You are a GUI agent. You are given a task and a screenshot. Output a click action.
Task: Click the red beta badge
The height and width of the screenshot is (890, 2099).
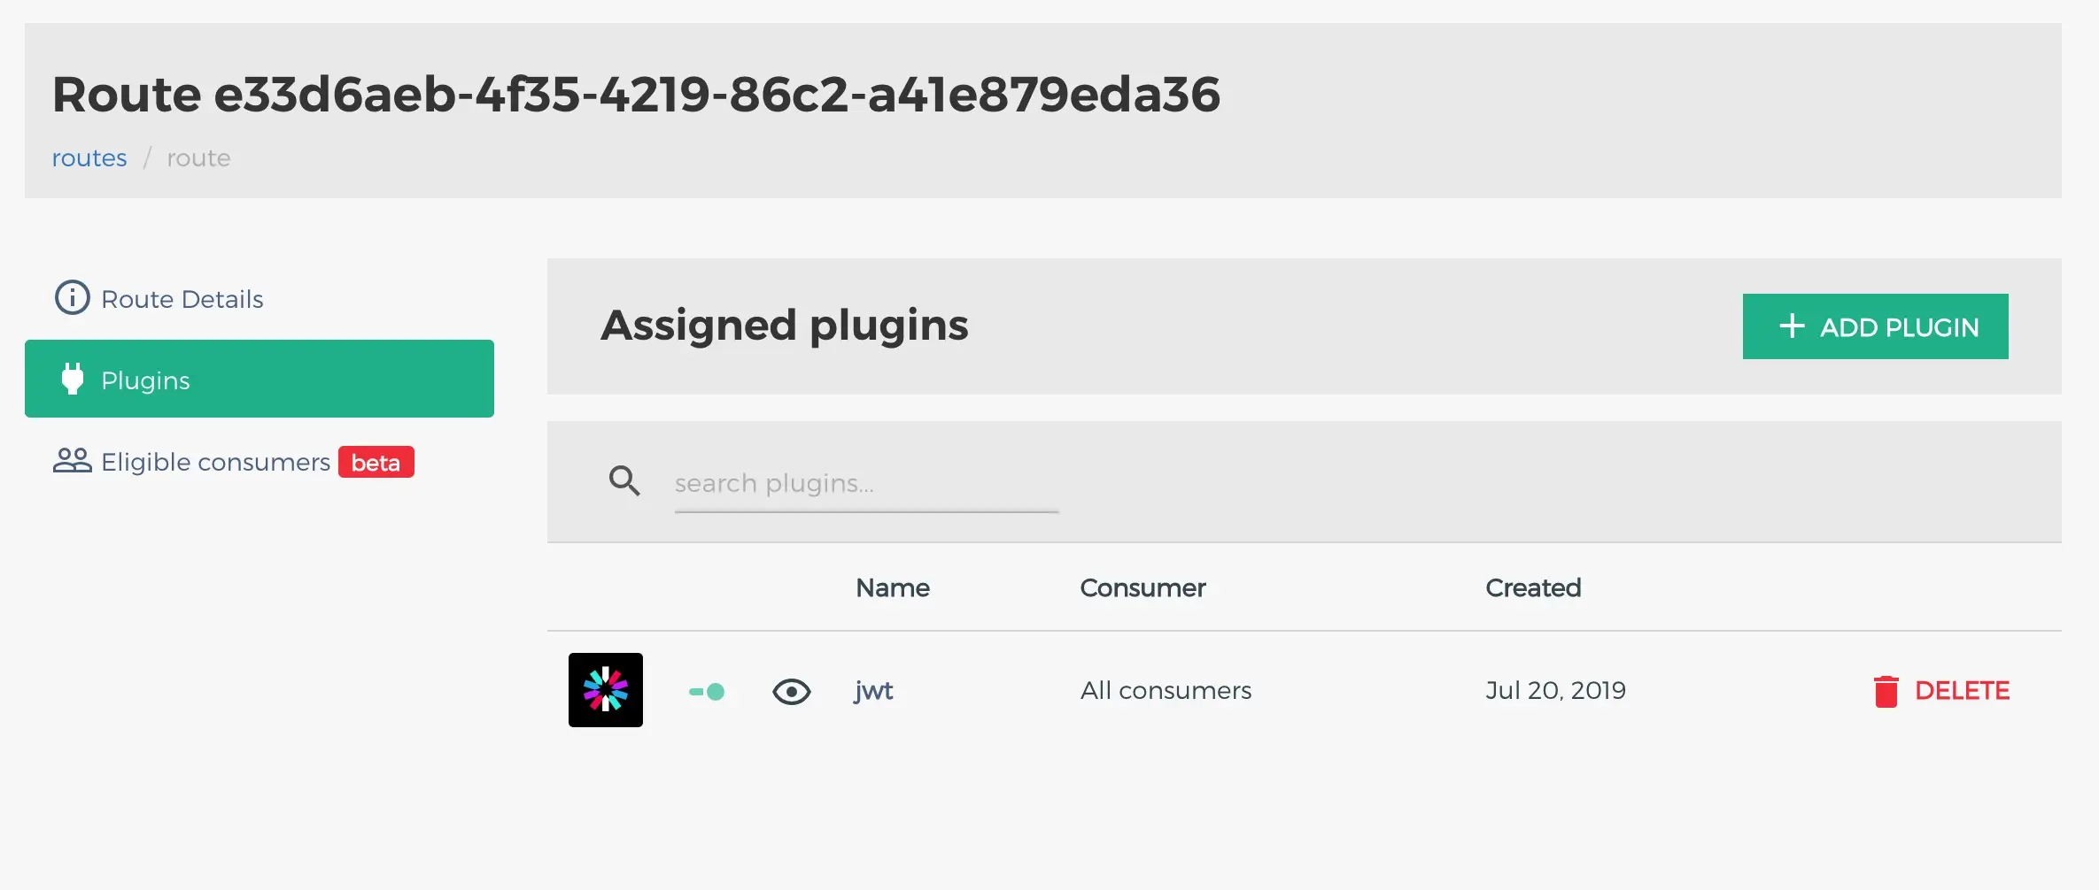(x=376, y=462)
